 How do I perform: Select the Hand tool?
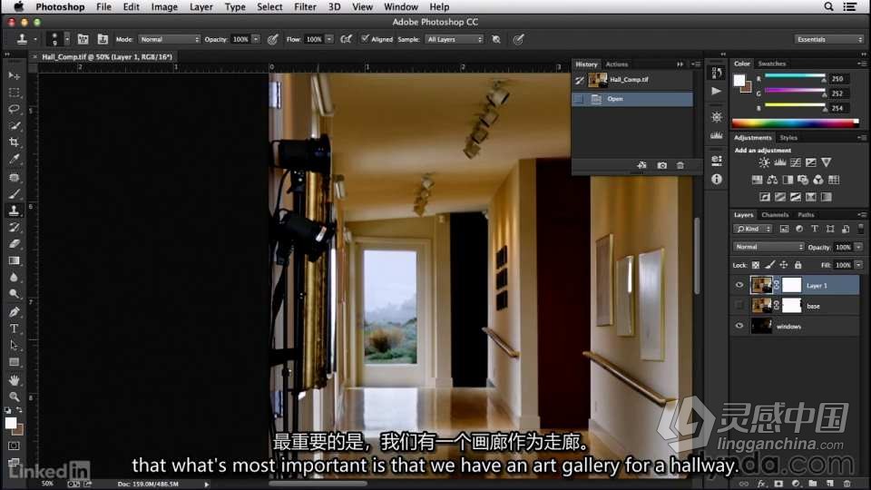(x=14, y=379)
